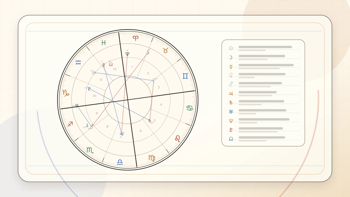
Task: Open the Sun entry icon in the legend
Action: tap(231, 48)
